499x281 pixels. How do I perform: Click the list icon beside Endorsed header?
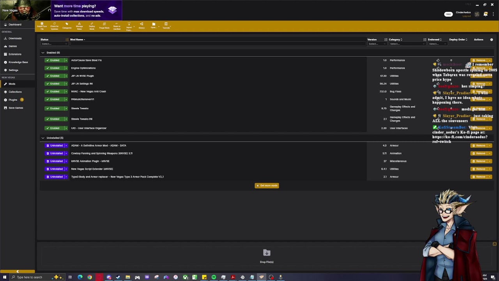[425, 39]
